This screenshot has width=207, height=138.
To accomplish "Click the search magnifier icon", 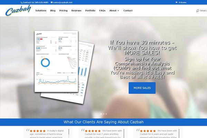I will [197, 11].
